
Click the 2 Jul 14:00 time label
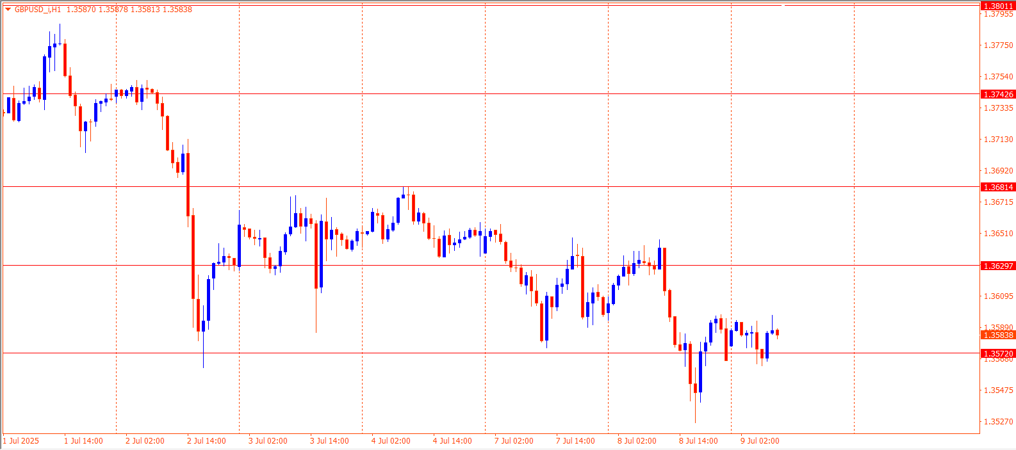[x=206, y=441]
